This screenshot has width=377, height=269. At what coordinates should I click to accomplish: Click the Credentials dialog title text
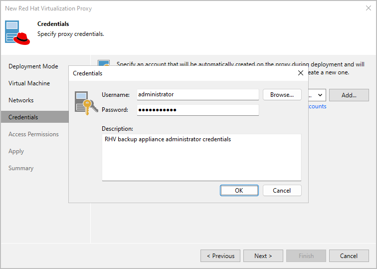(x=88, y=73)
